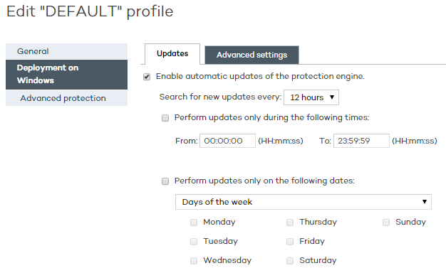
Task: Click the arrow on Days of the week
Action: 425,202
